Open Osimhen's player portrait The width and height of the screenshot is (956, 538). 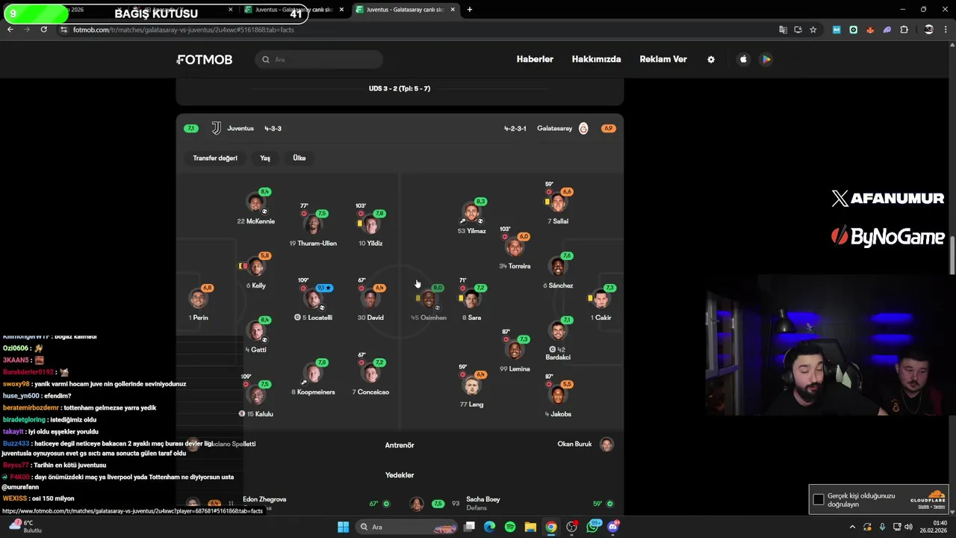coord(428,299)
